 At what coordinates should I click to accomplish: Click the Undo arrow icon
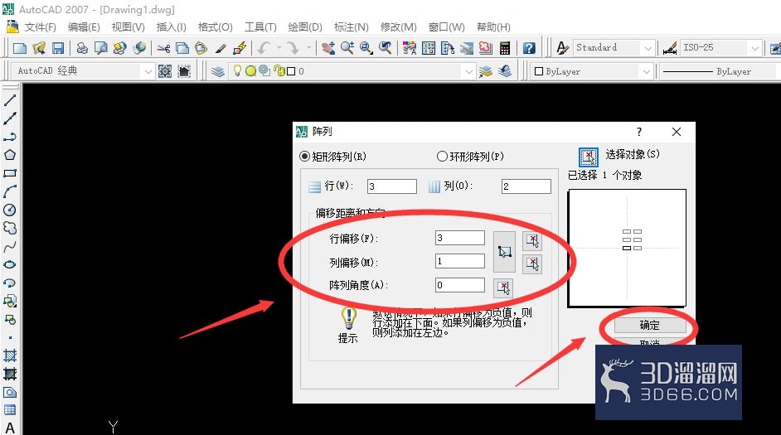[264, 48]
